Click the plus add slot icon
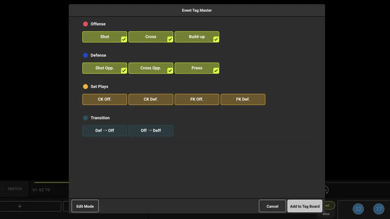390x219 pixels. 20,206
